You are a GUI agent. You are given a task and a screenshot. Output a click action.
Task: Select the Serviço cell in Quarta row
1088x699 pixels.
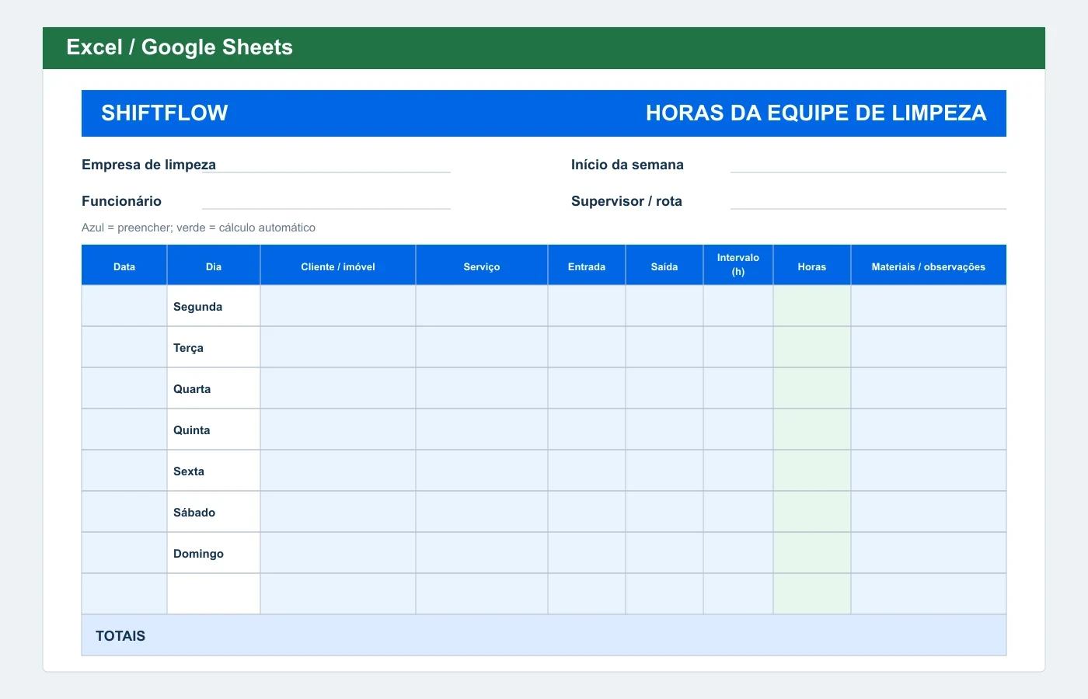[482, 388]
